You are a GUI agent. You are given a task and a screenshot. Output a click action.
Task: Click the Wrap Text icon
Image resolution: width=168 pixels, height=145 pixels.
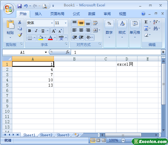95,23
